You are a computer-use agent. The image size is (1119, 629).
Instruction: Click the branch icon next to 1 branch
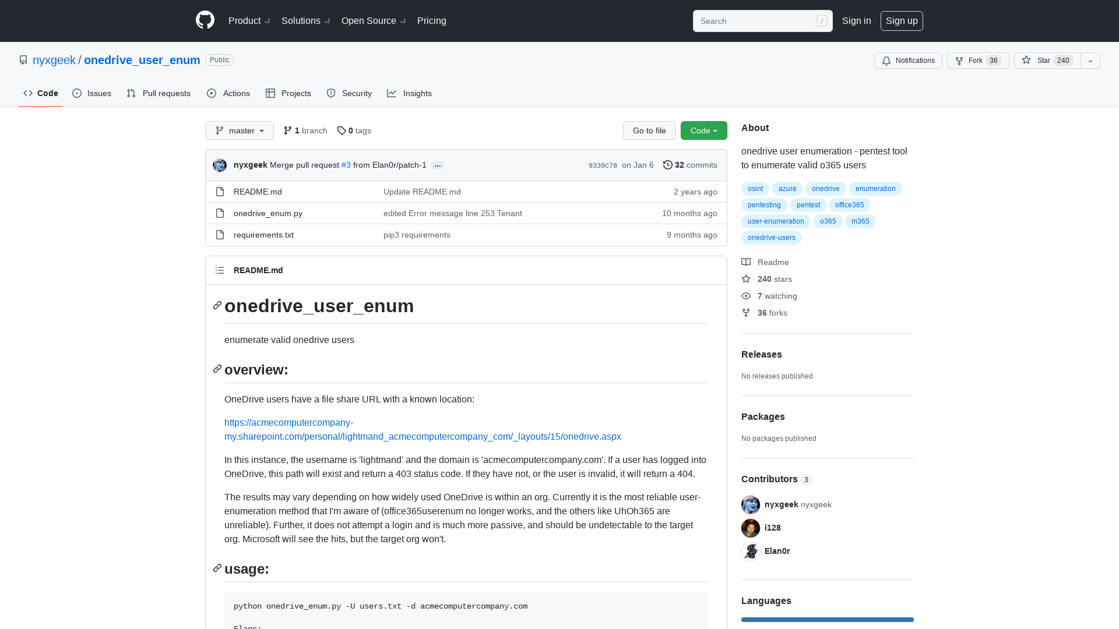(288, 130)
